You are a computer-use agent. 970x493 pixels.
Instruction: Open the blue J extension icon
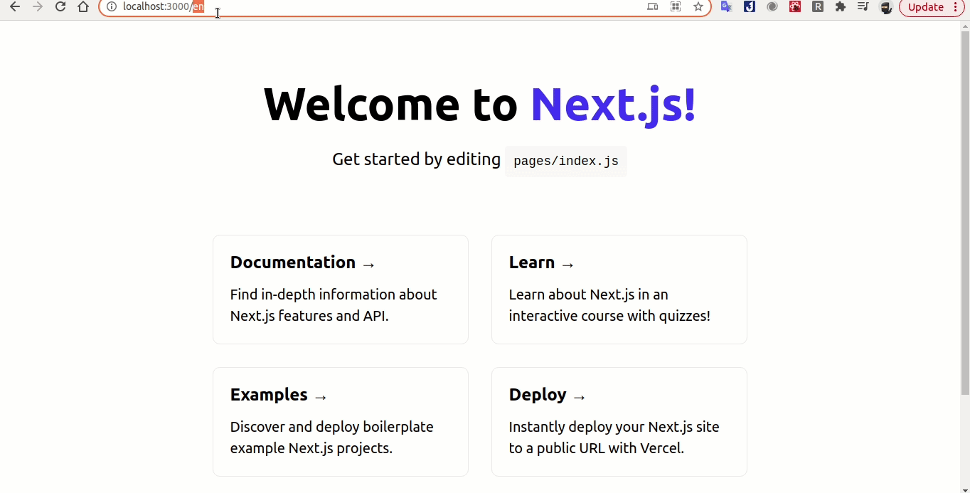coord(749,7)
